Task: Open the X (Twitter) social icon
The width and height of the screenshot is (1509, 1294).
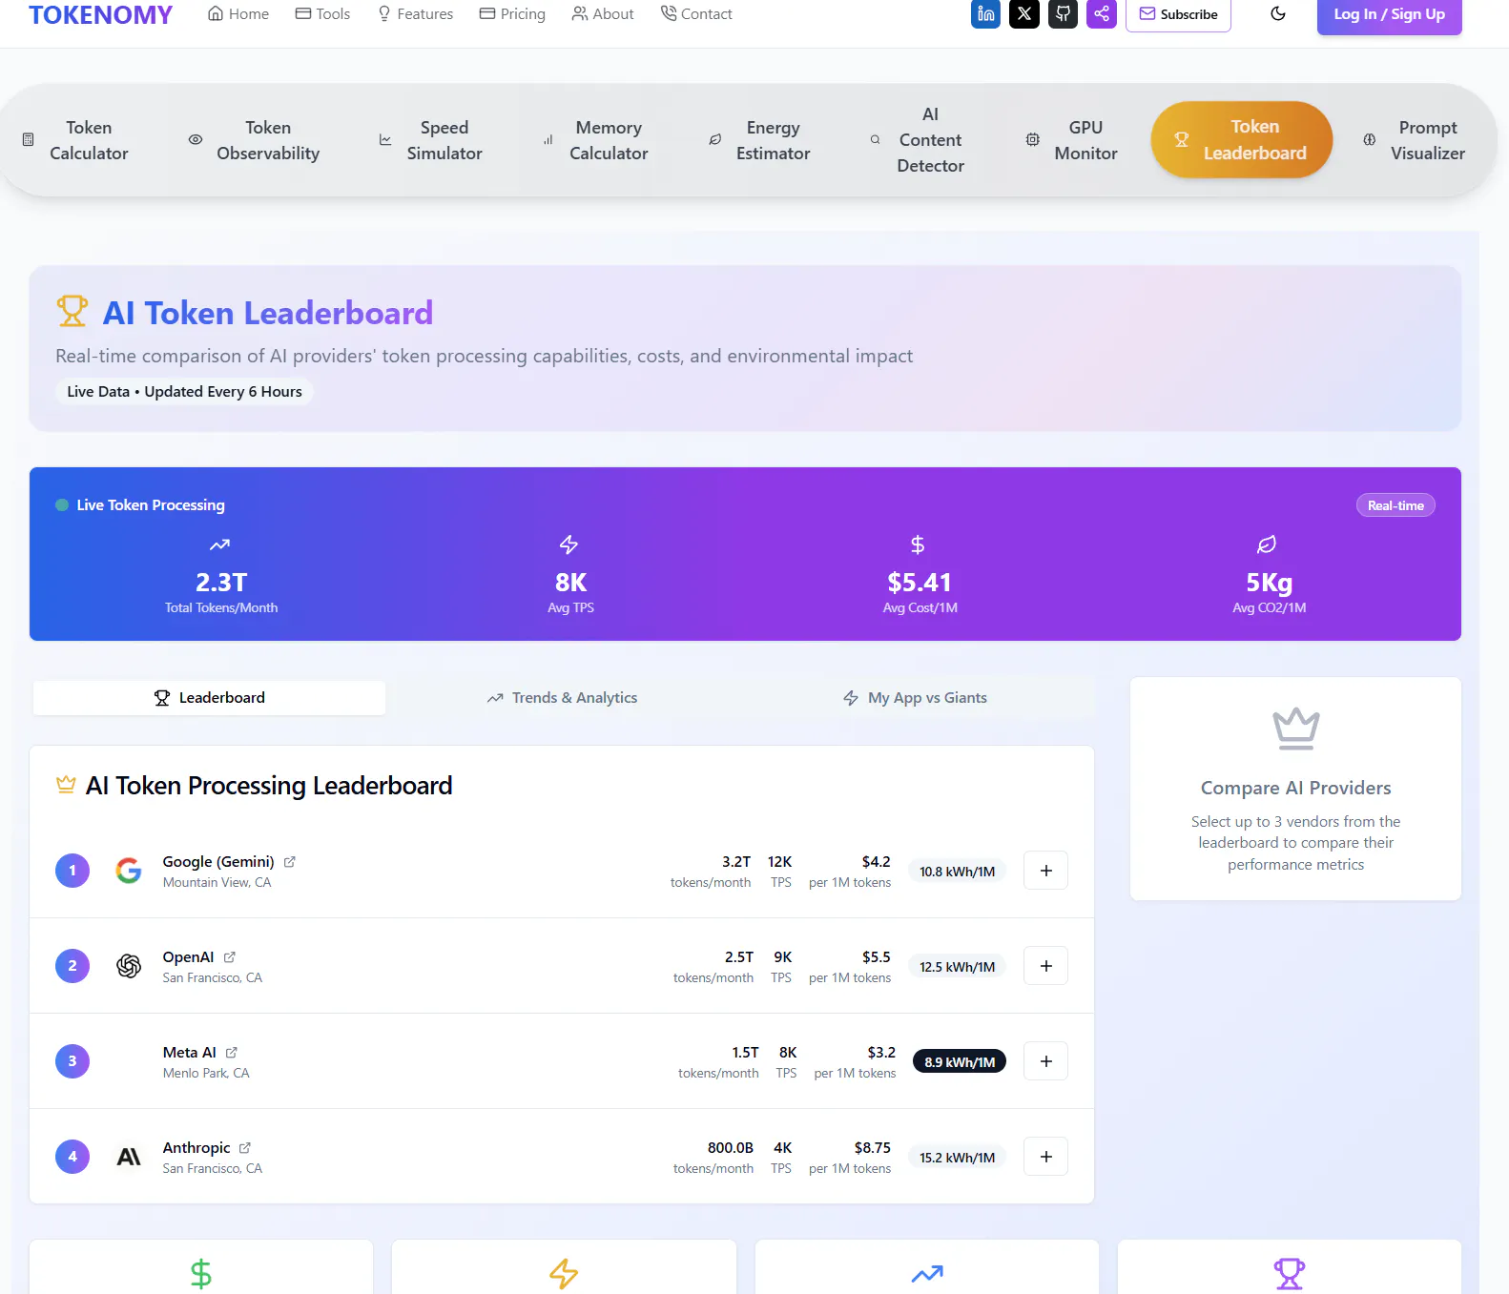Action: [x=1024, y=14]
